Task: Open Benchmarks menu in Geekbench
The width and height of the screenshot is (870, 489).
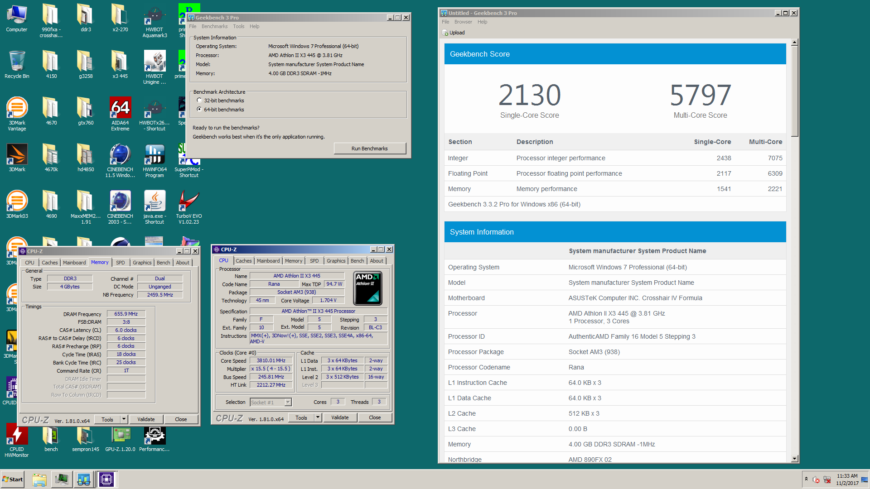Action: click(x=214, y=26)
